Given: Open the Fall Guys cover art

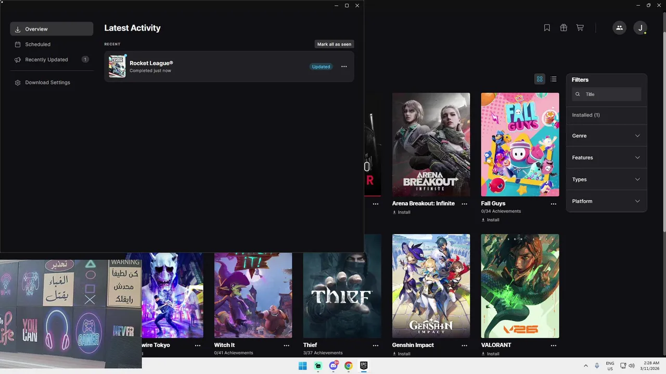Looking at the screenshot, I should click(520, 144).
